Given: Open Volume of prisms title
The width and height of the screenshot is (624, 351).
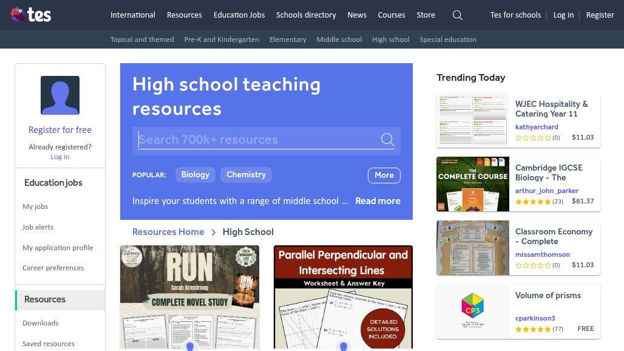Looking at the screenshot, I should (548, 295).
